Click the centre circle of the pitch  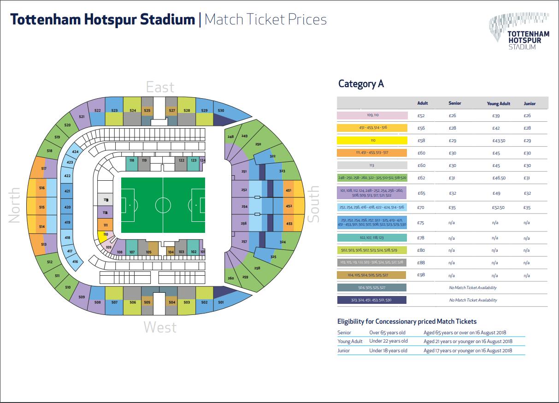[x=163, y=205]
